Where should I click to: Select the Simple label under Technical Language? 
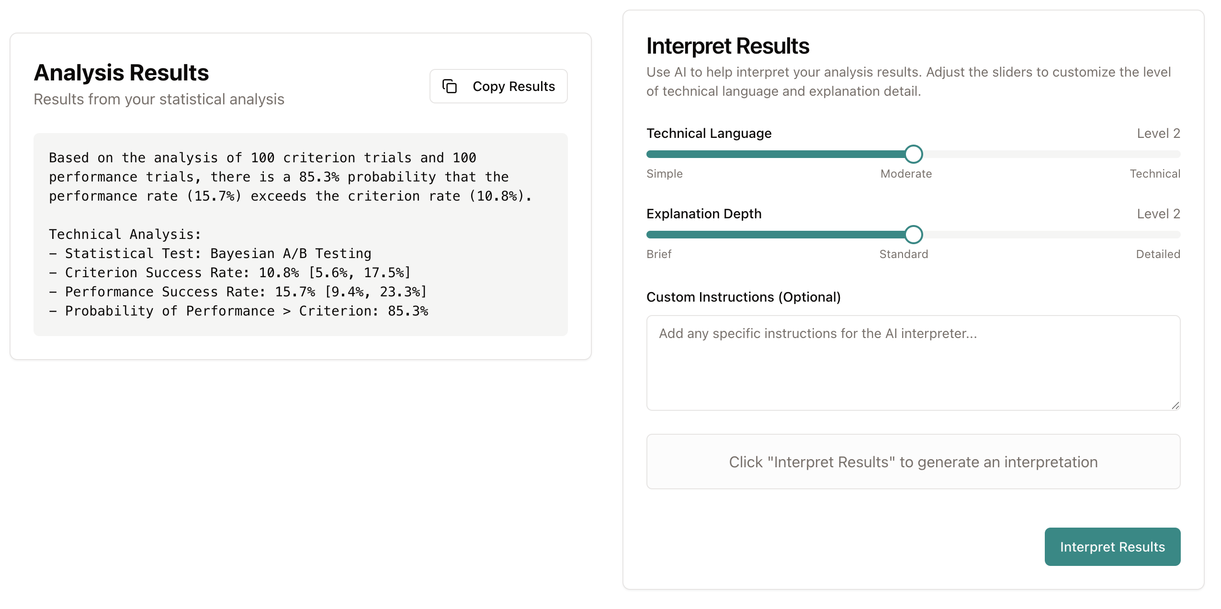tap(664, 174)
